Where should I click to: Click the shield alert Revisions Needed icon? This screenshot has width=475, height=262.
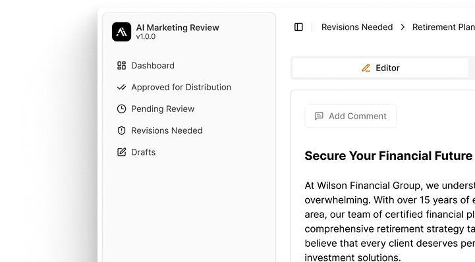pyautogui.click(x=121, y=131)
